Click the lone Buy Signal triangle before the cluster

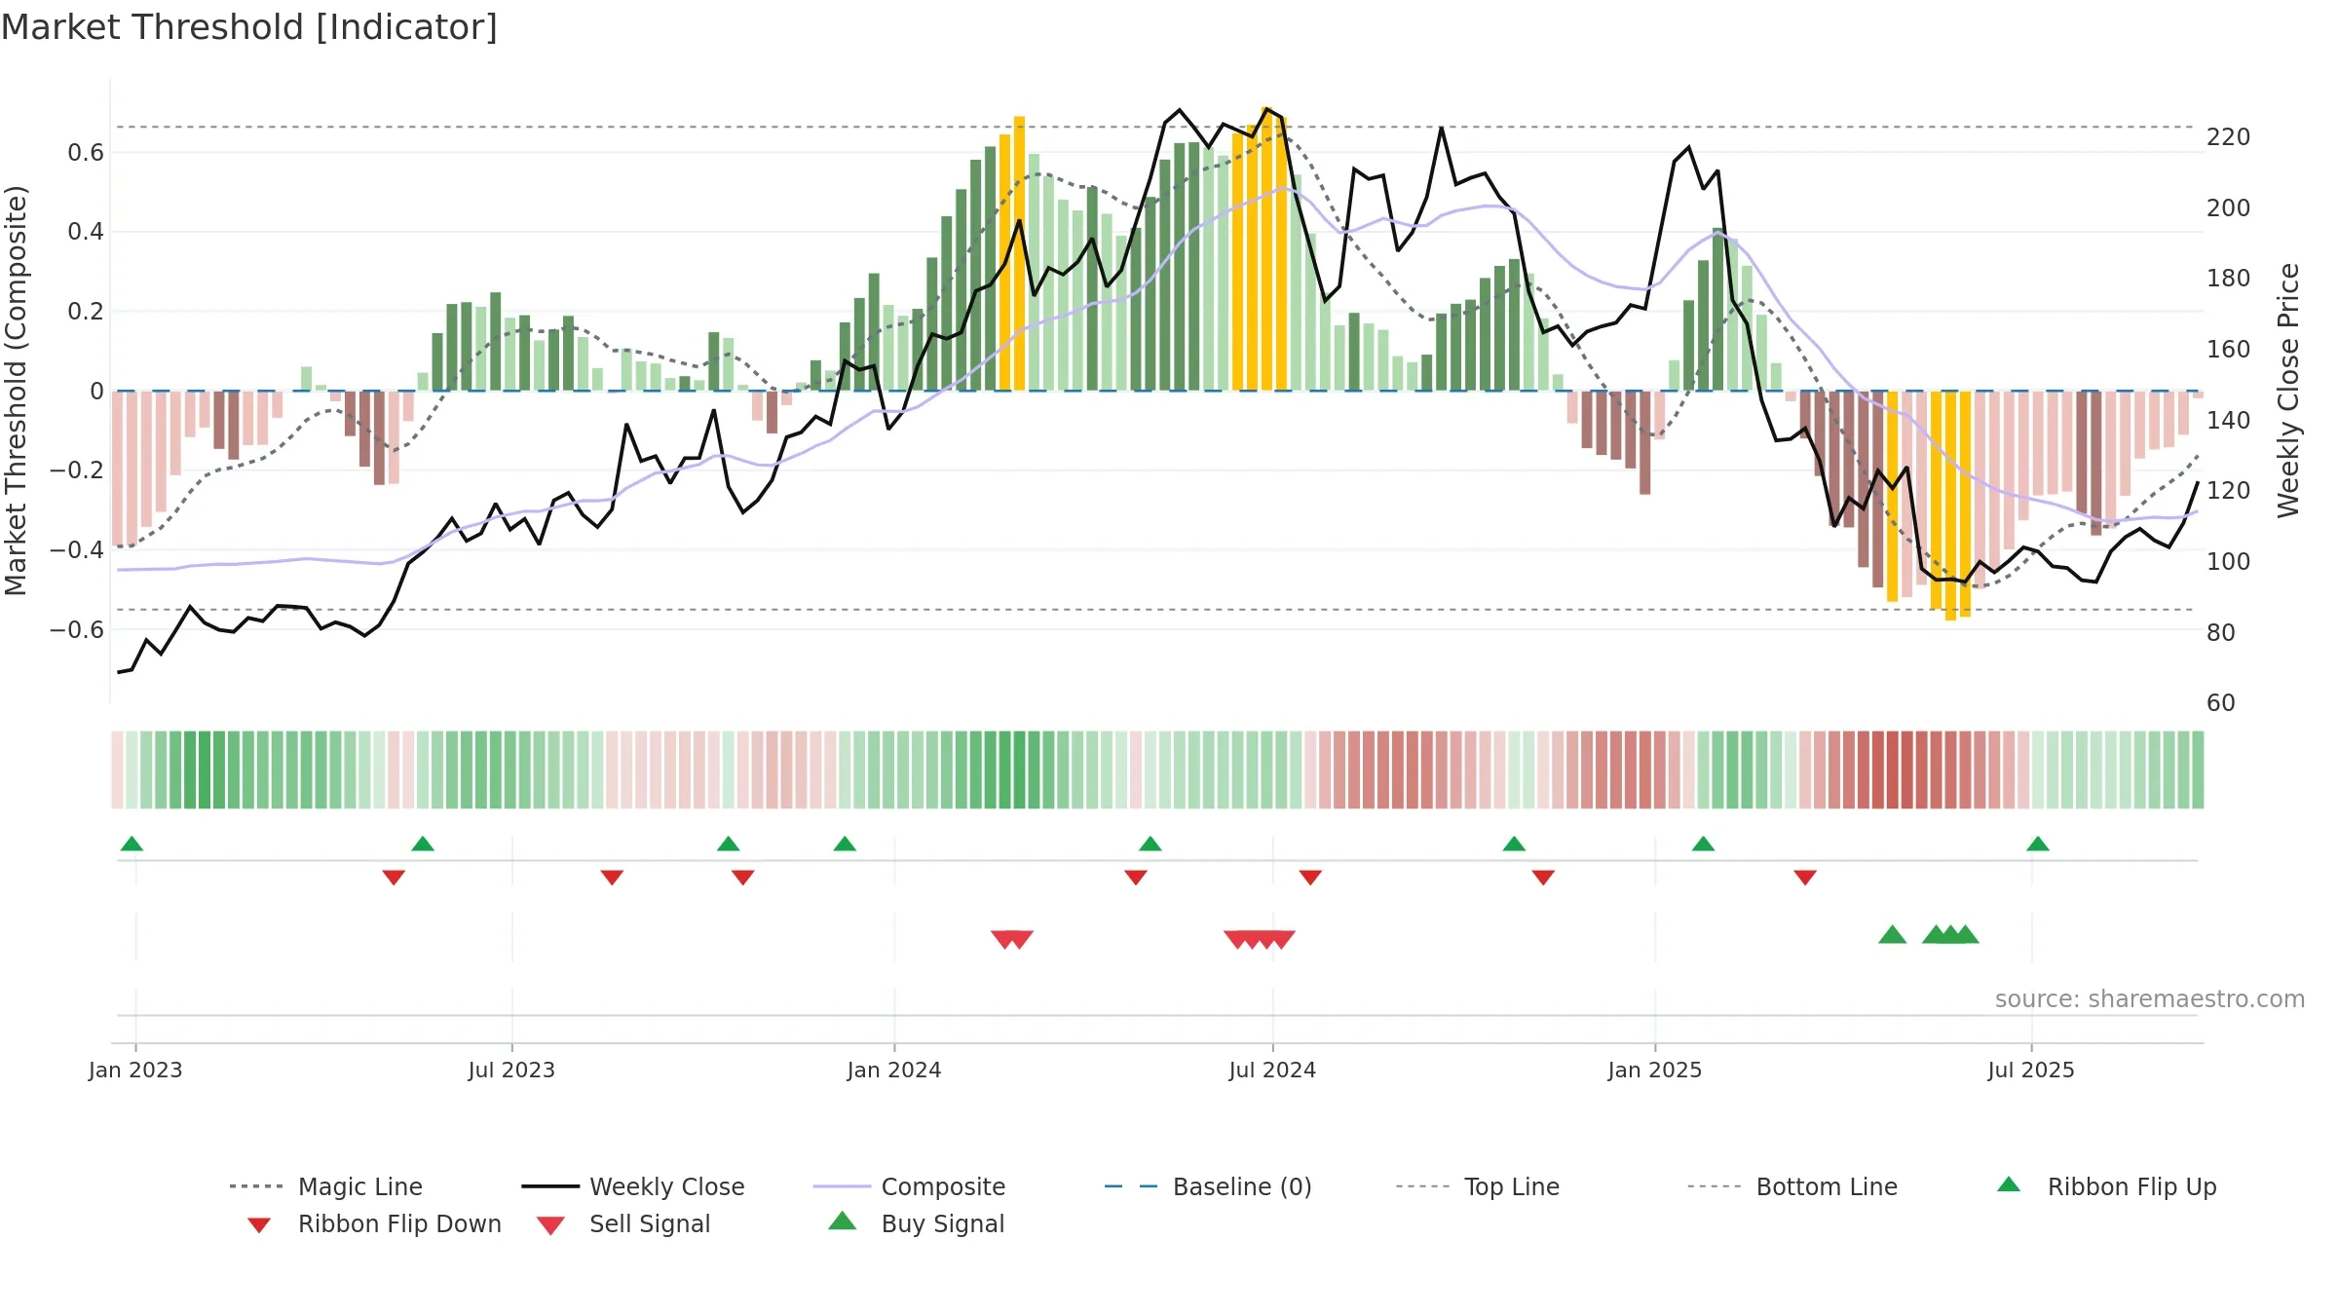click(1892, 935)
